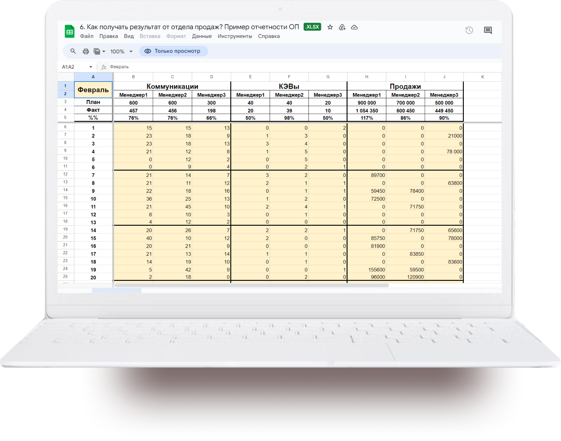Click the Только просмотр button

pyautogui.click(x=173, y=51)
